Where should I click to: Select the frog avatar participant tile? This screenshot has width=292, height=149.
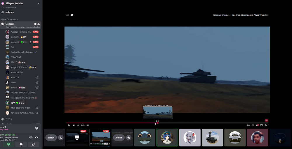[145, 137]
